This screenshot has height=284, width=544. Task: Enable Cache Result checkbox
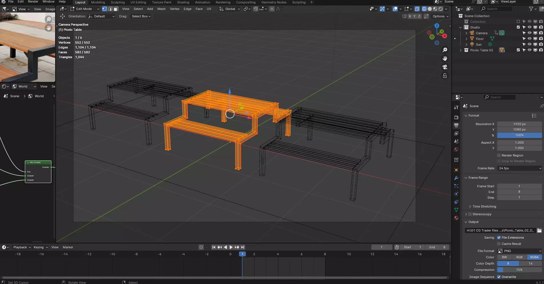click(x=499, y=244)
